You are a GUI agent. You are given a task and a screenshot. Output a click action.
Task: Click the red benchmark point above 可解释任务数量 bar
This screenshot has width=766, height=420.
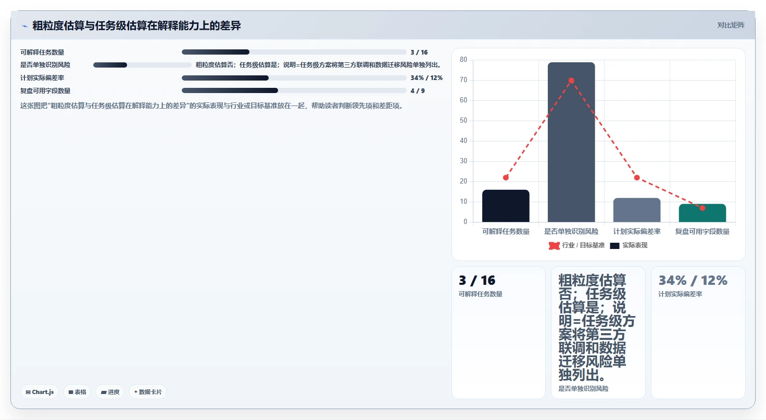pyautogui.click(x=506, y=178)
